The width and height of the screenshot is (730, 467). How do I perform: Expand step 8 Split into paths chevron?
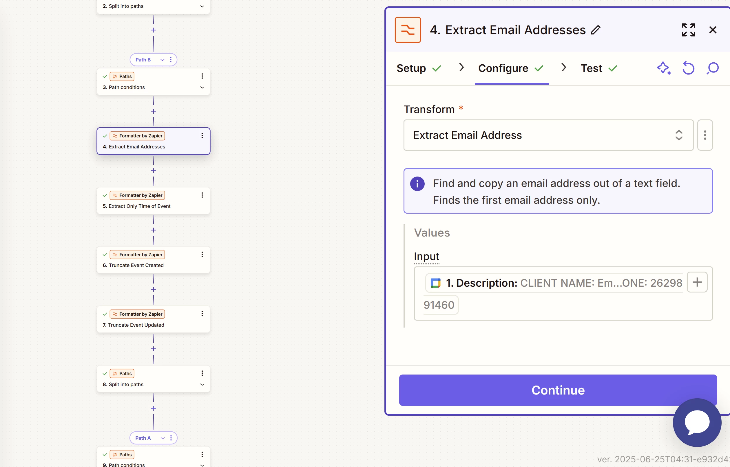202,384
